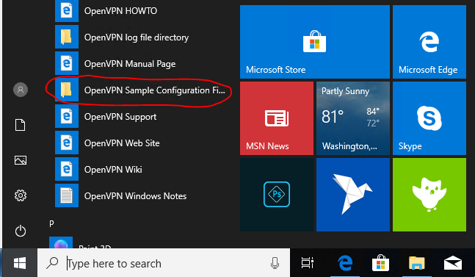Launch Microsoft Edge tile

click(x=429, y=42)
